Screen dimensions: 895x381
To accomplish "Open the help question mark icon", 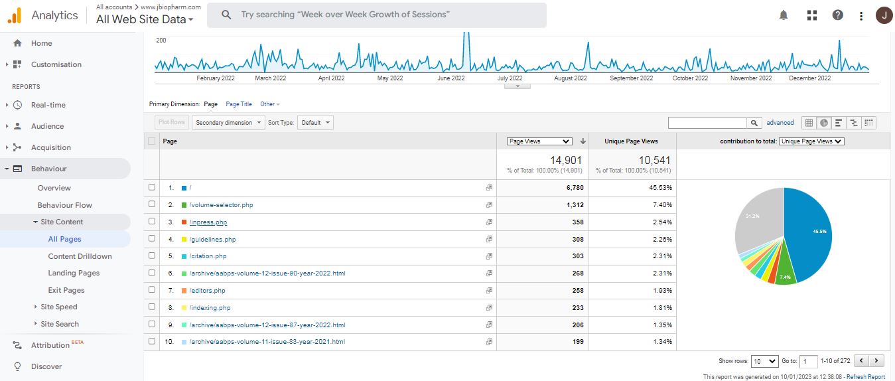I will click(838, 15).
